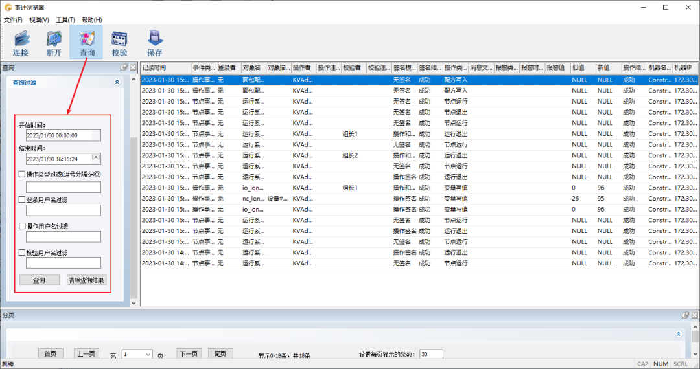Click the 登录用户名过滤 text field
Screen dimensions: 700x369
coord(64,210)
